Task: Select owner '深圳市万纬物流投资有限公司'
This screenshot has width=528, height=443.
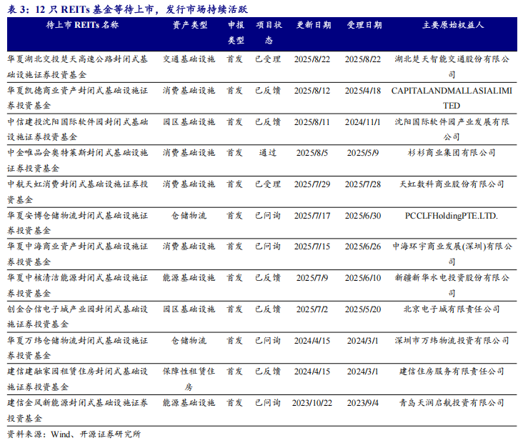Action: click(452, 340)
